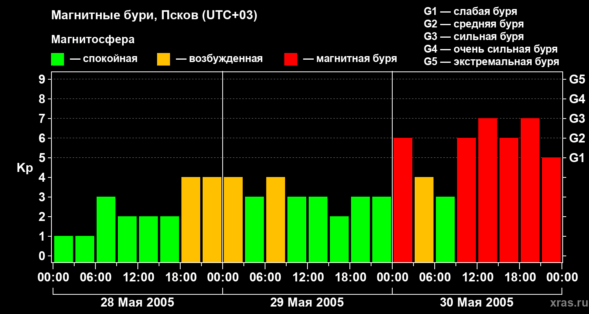Click 'G1 — слабая буря' legend entry
The height and width of the screenshot is (314, 589).
pos(470,11)
